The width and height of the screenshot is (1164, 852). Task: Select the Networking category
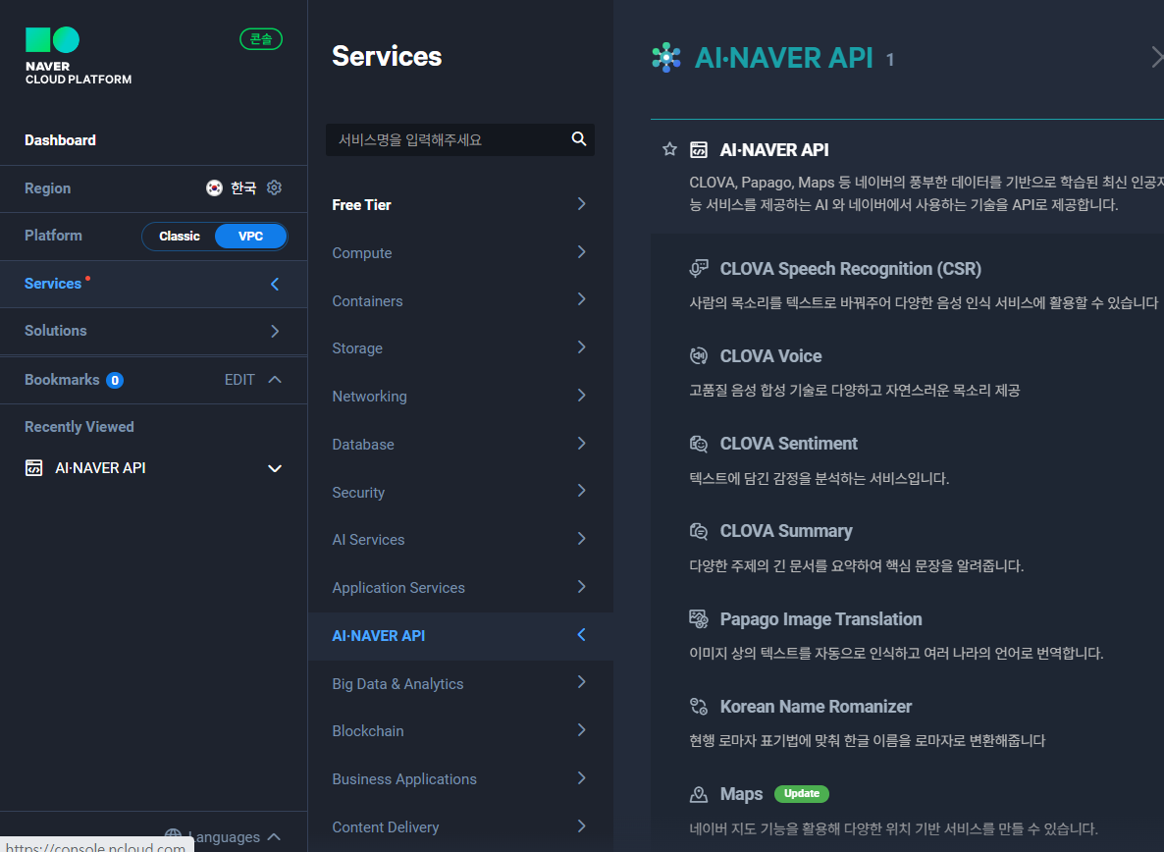coord(460,397)
